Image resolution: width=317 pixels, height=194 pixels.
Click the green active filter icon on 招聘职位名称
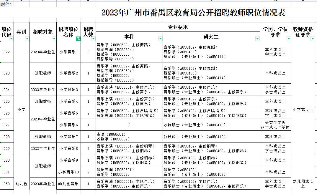pyautogui.click(x=79, y=39)
